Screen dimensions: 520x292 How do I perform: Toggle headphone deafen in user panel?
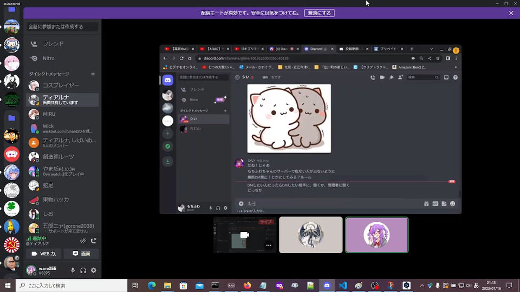(x=83, y=270)
